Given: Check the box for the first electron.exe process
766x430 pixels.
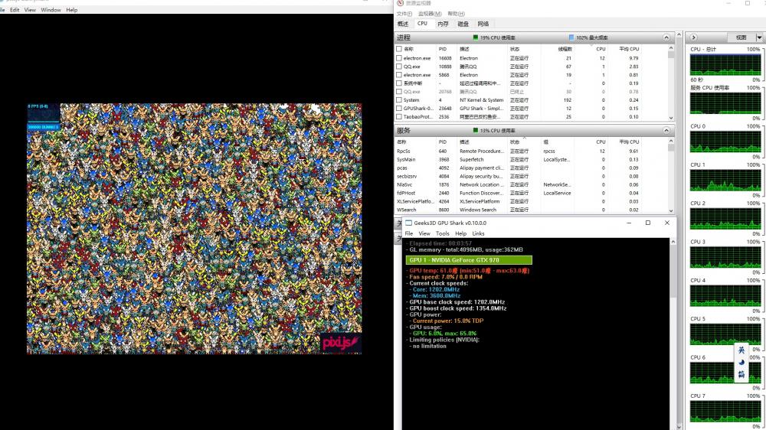Looking at the screenshot, I should [x=399, y=58].
